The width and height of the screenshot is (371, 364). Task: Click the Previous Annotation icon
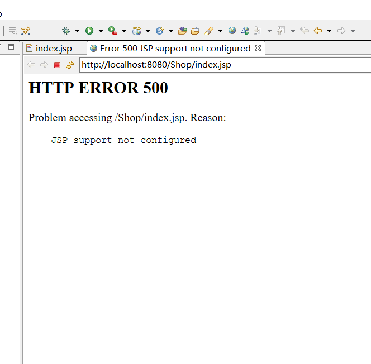281,31
